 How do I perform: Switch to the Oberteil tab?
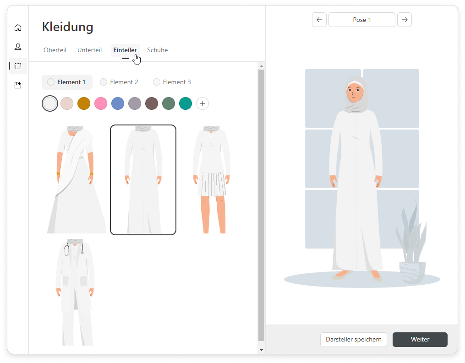(x=55, y=50)
